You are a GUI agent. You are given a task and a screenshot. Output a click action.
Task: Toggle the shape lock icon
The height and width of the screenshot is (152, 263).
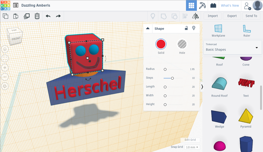coord(186,28)
